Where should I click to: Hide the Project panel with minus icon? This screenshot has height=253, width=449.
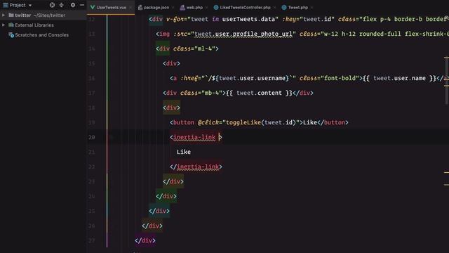[x=82, y=5]
